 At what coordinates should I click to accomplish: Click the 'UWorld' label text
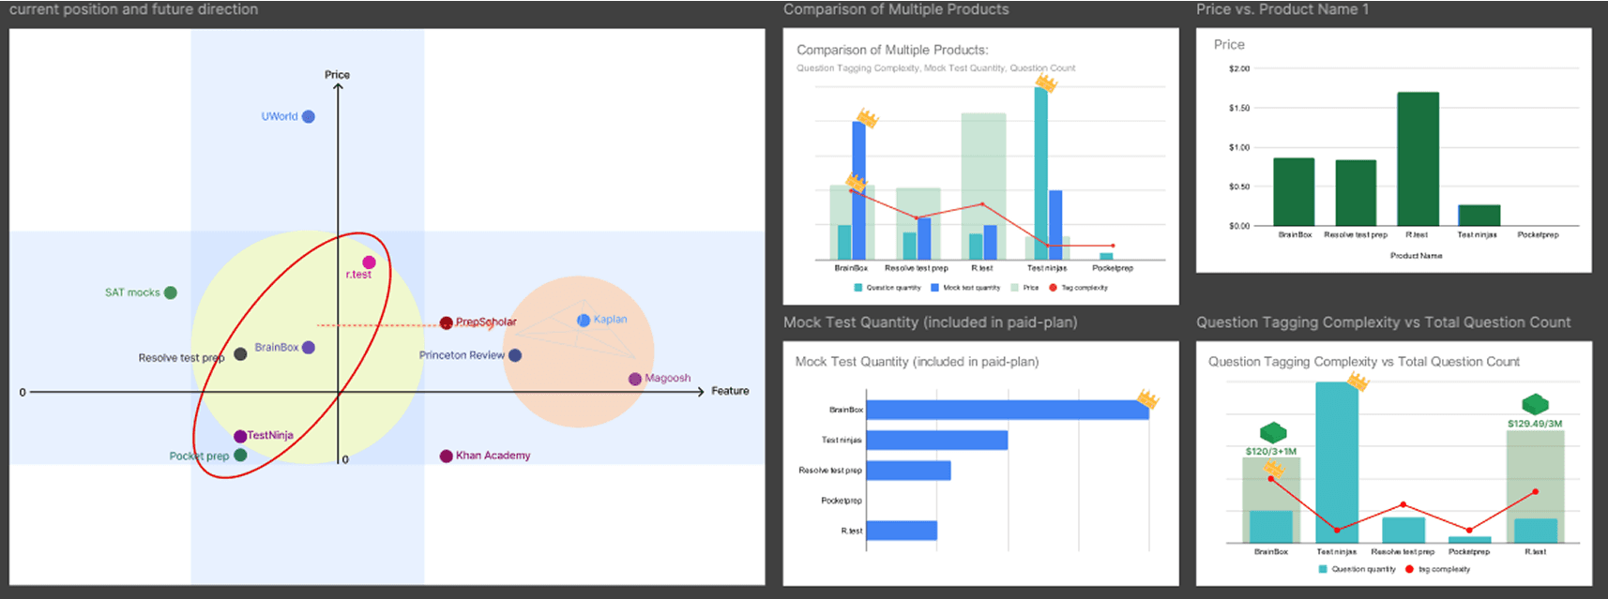tap(280, 116)
